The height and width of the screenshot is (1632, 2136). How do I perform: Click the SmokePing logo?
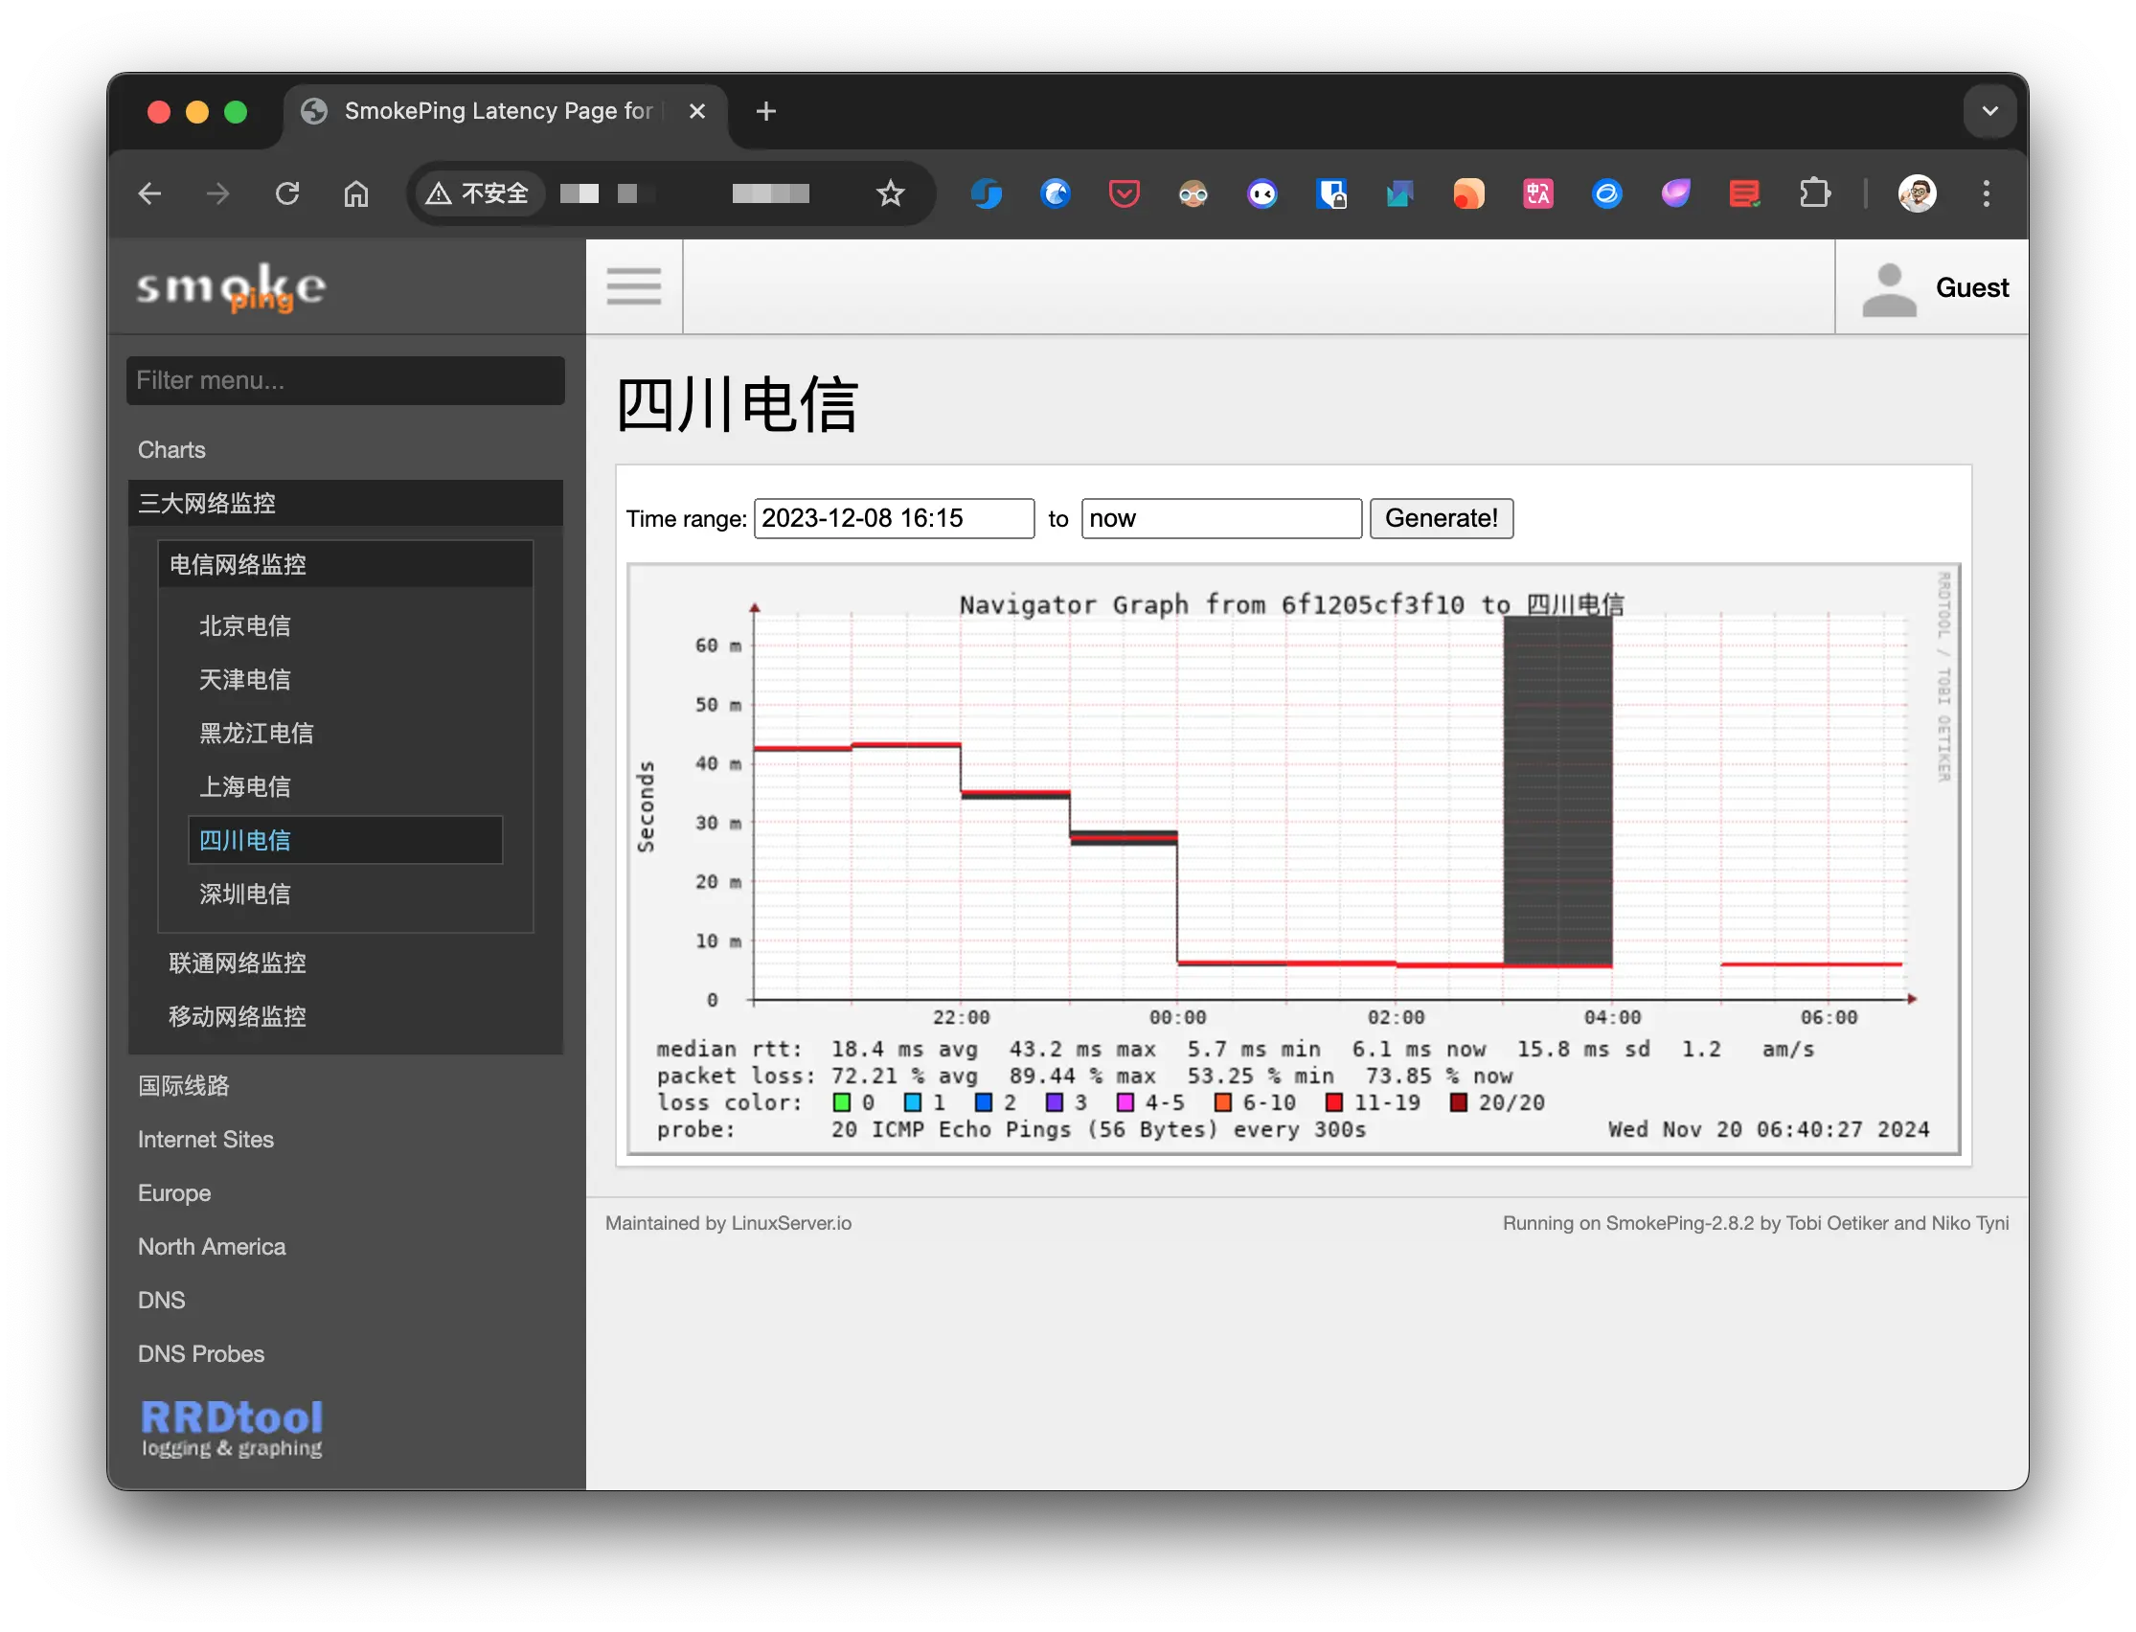[x=231, y=288]
